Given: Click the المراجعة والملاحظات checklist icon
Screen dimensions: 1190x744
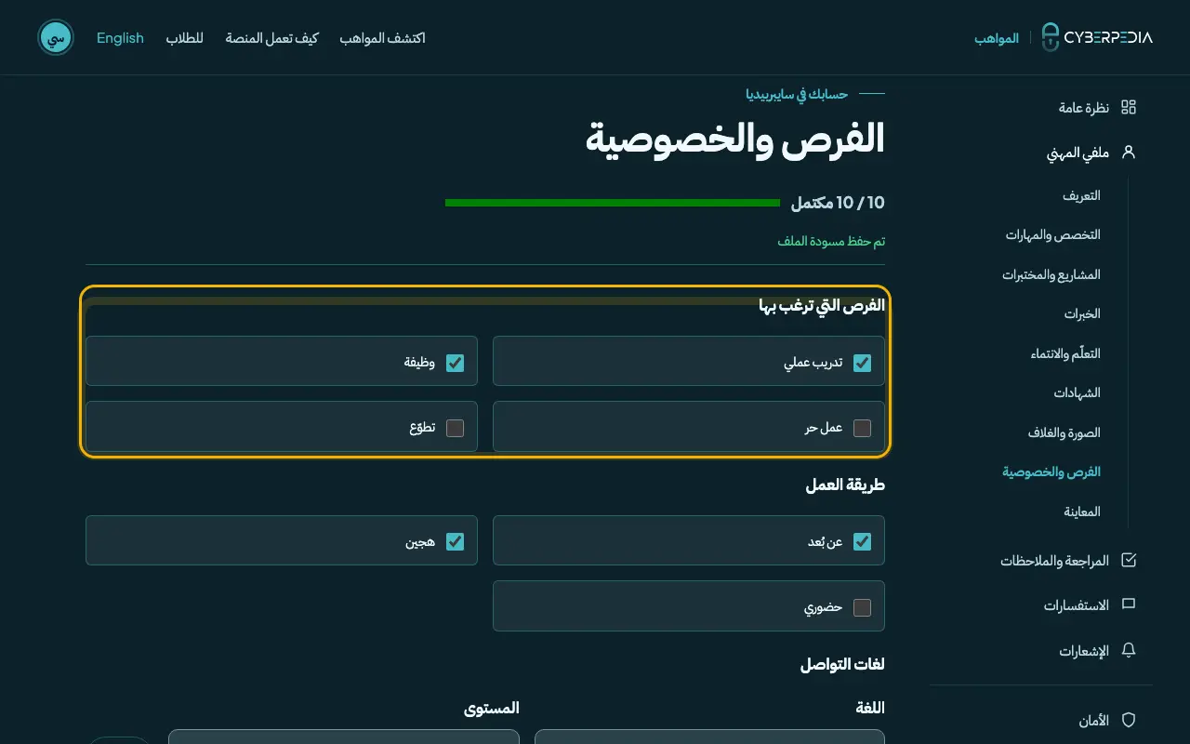Looking at the screenshot, I should coord(1129,561).
